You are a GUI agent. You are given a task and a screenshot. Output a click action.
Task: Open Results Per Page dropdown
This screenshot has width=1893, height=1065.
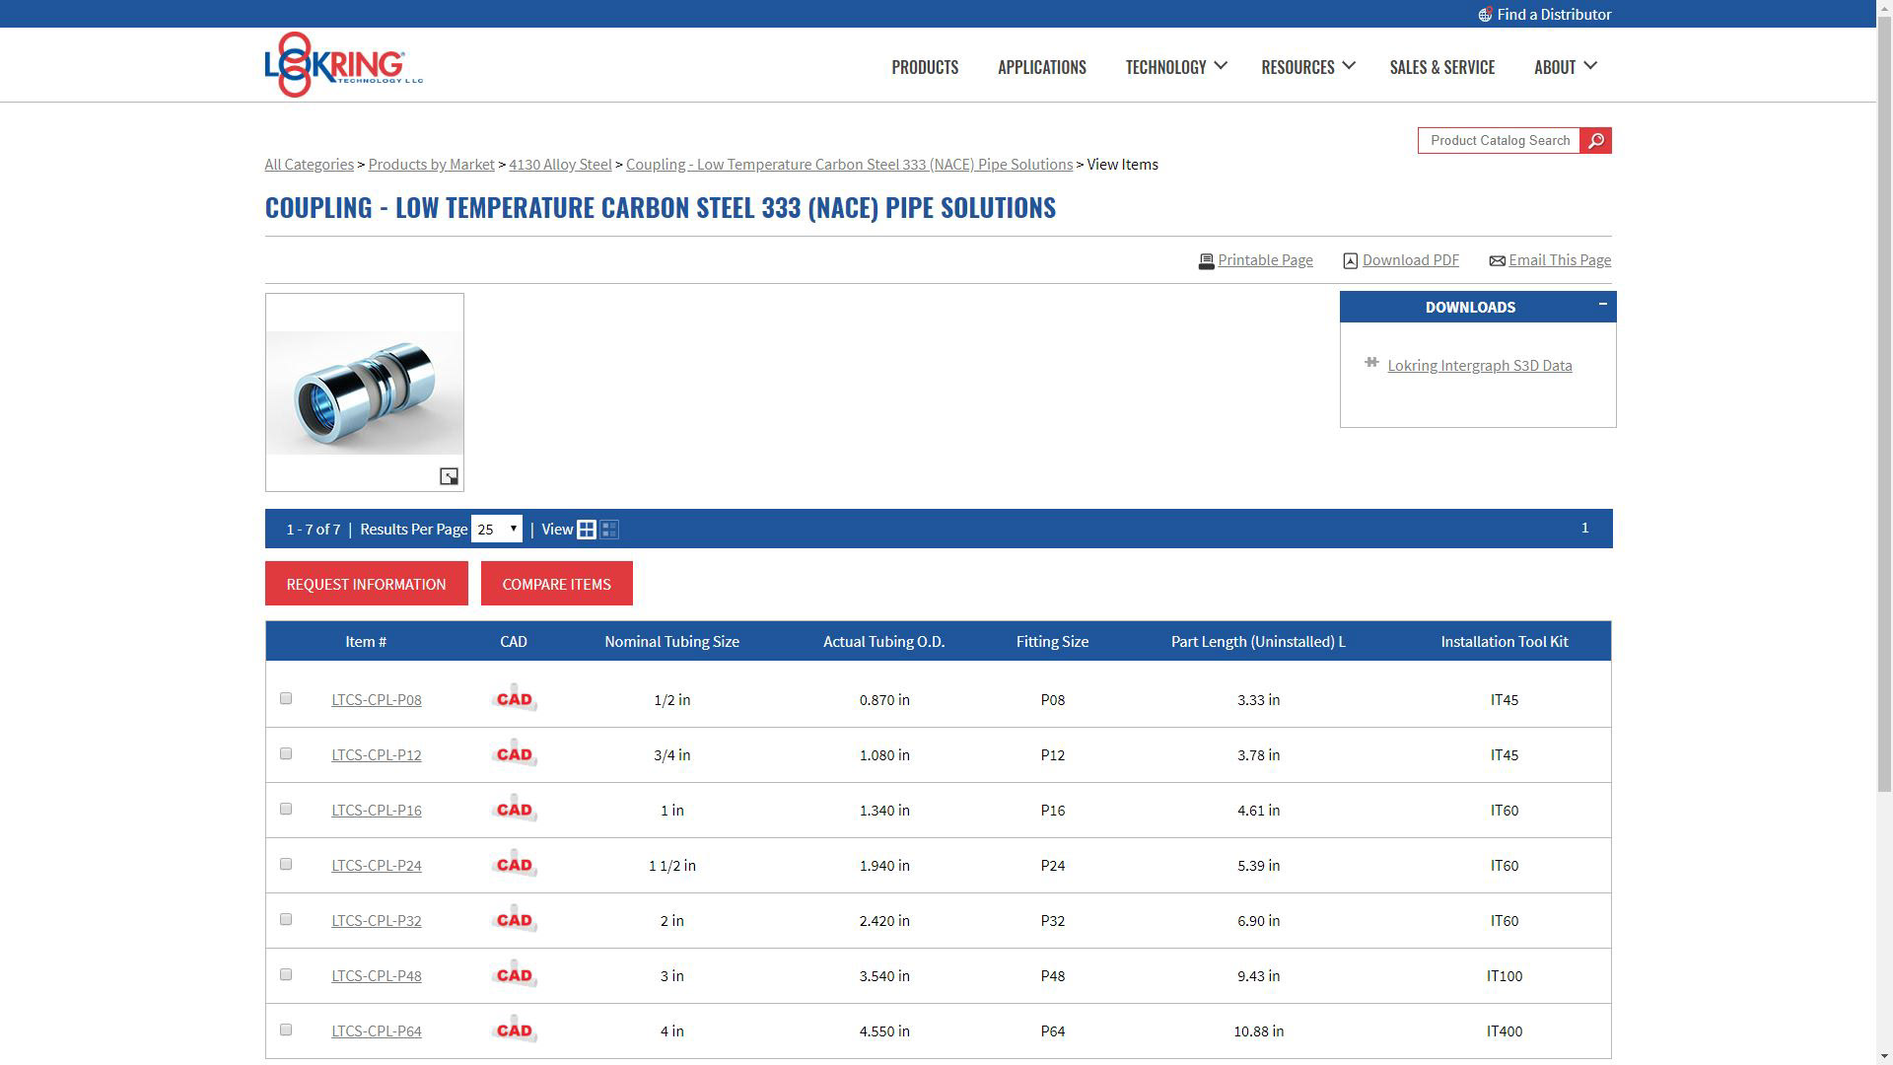[x=496, y=530]
